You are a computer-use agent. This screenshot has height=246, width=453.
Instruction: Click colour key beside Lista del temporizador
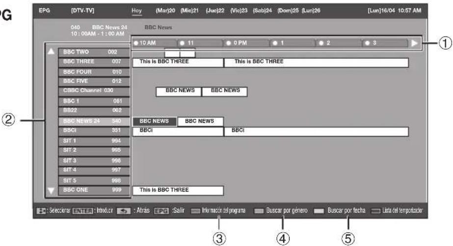coord(375,211)
